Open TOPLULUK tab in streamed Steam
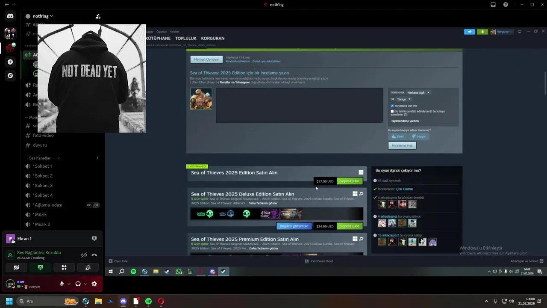This screenshot has height=308, width=547. pos(186,38)
